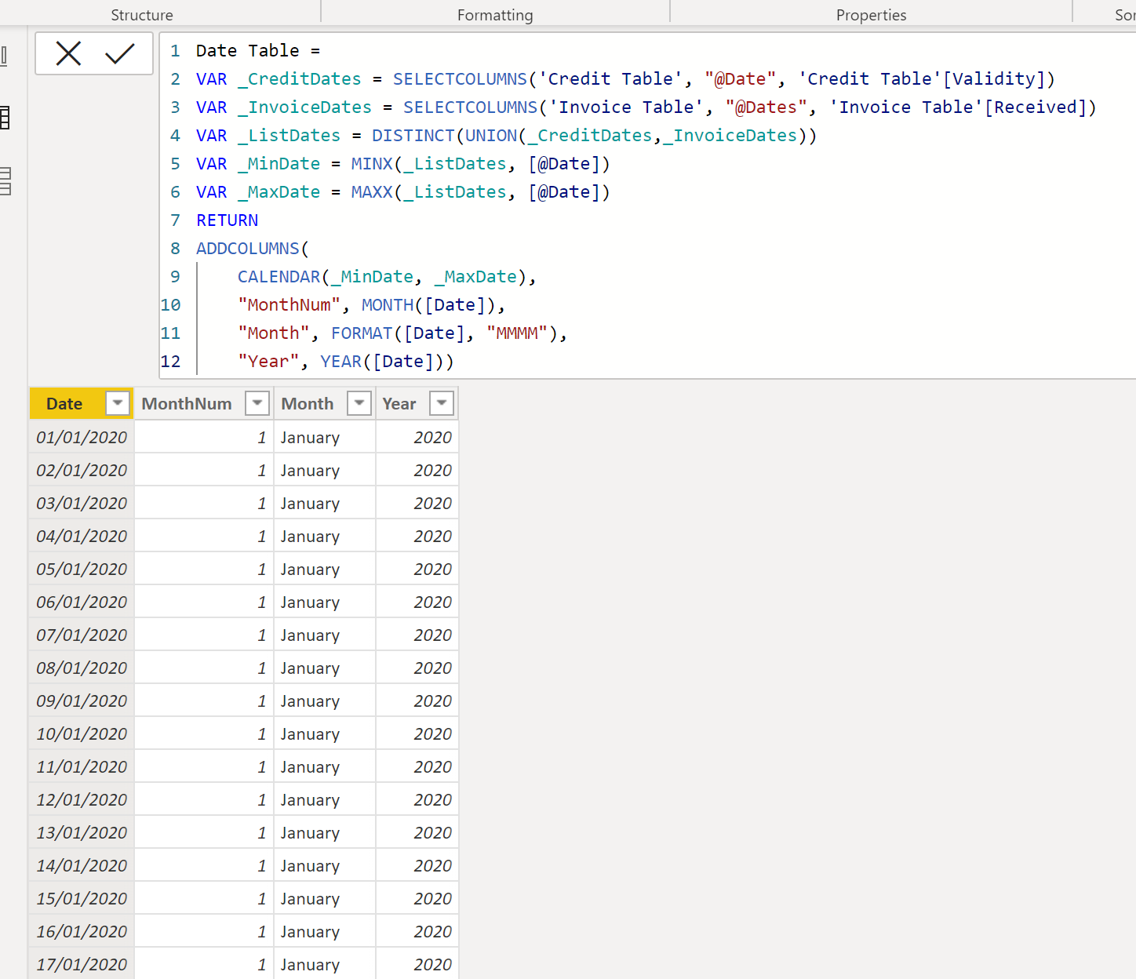Select the Year column header
The height and width of the screenshot is (979, 1136).
pyautogui.click(x=399, y=403)
